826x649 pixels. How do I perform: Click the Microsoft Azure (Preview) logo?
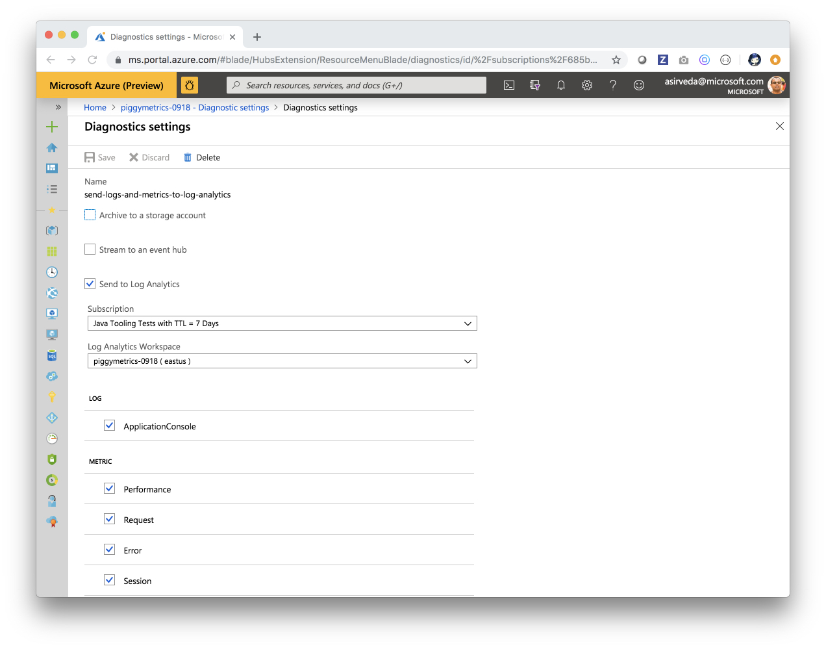(x=106, y=85)
